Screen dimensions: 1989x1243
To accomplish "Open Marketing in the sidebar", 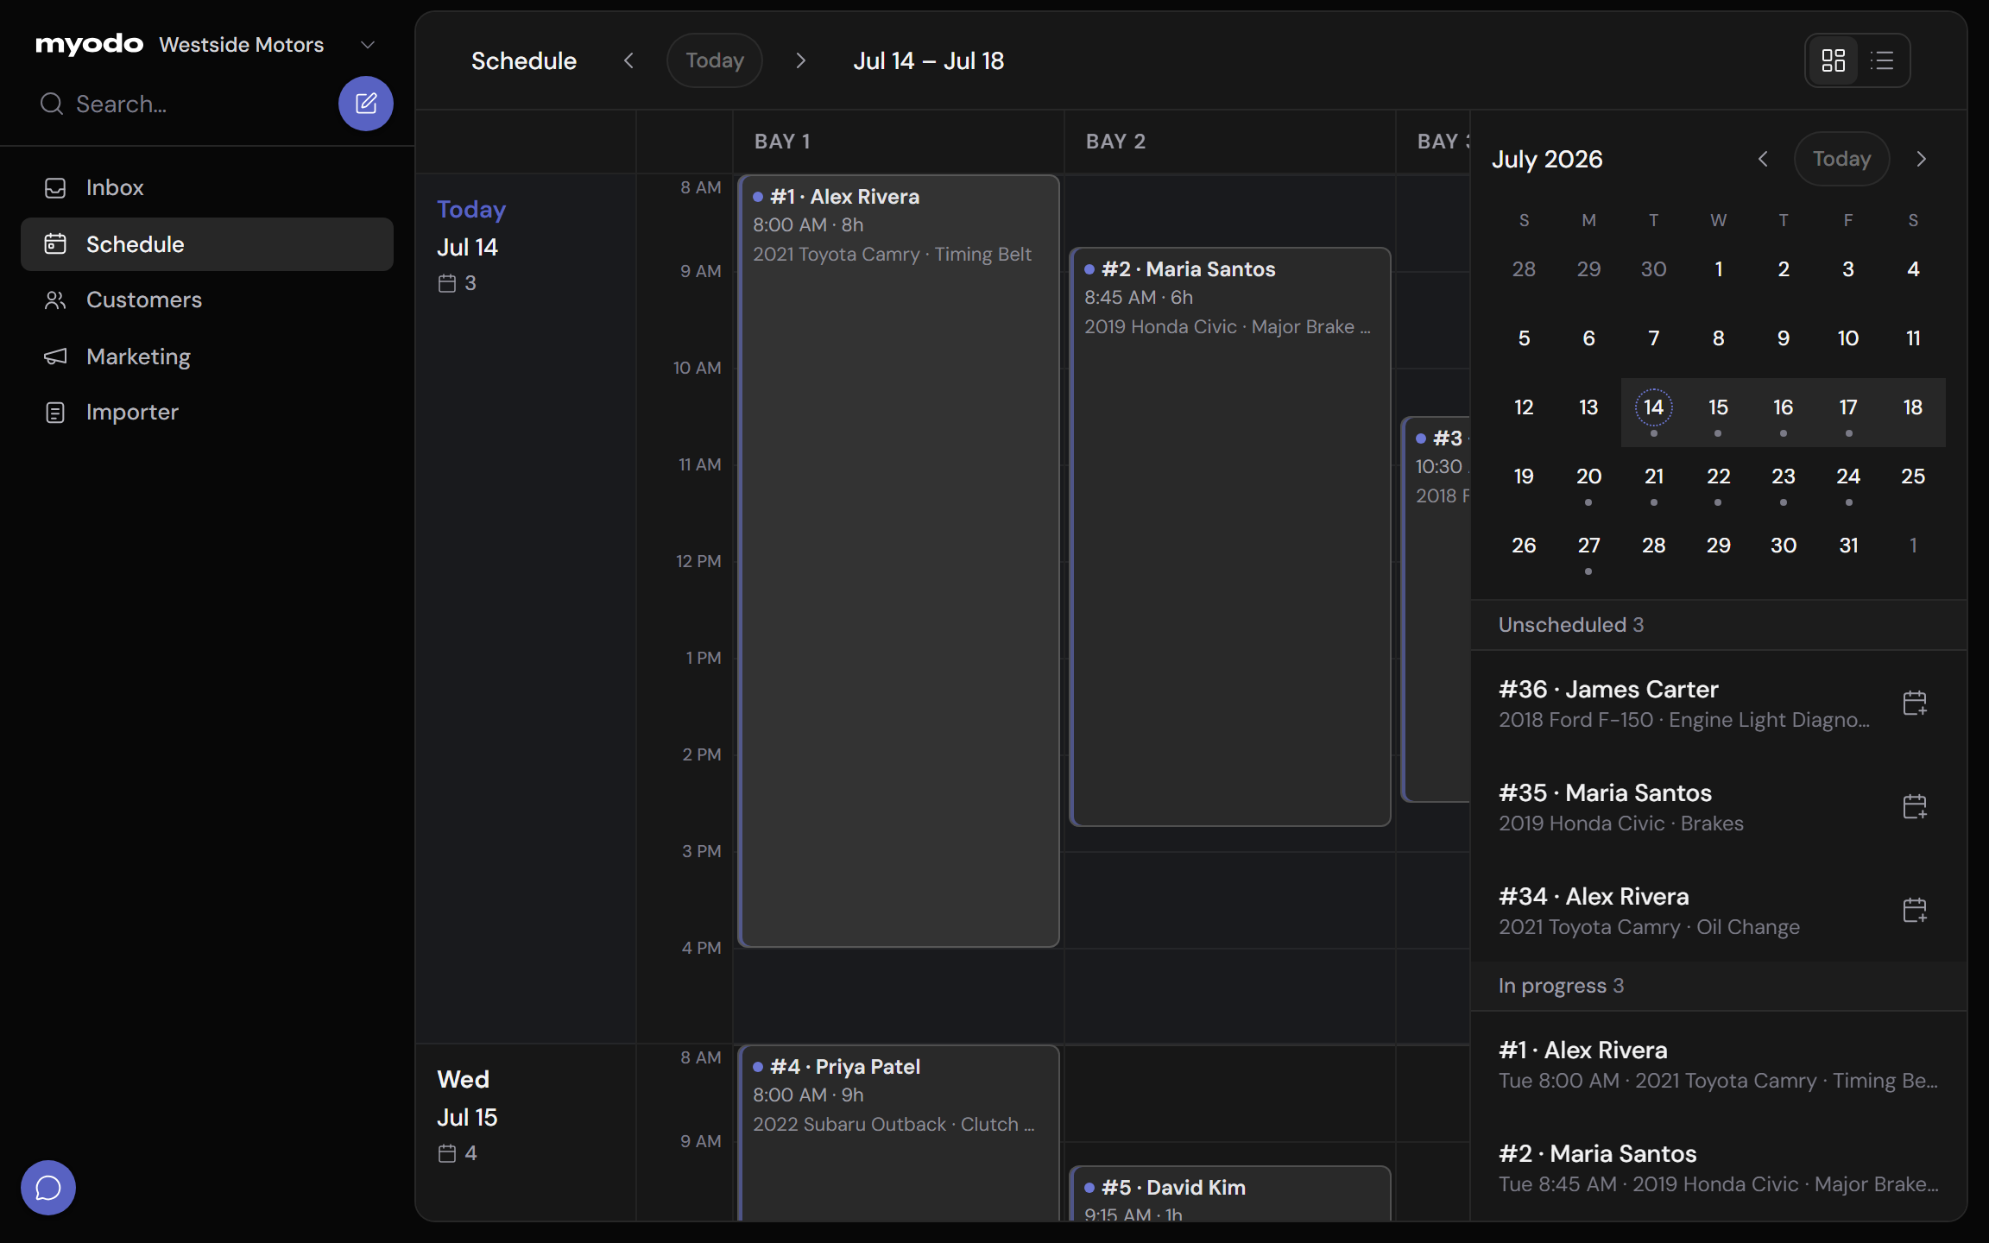I will click(x=207, y=356).
